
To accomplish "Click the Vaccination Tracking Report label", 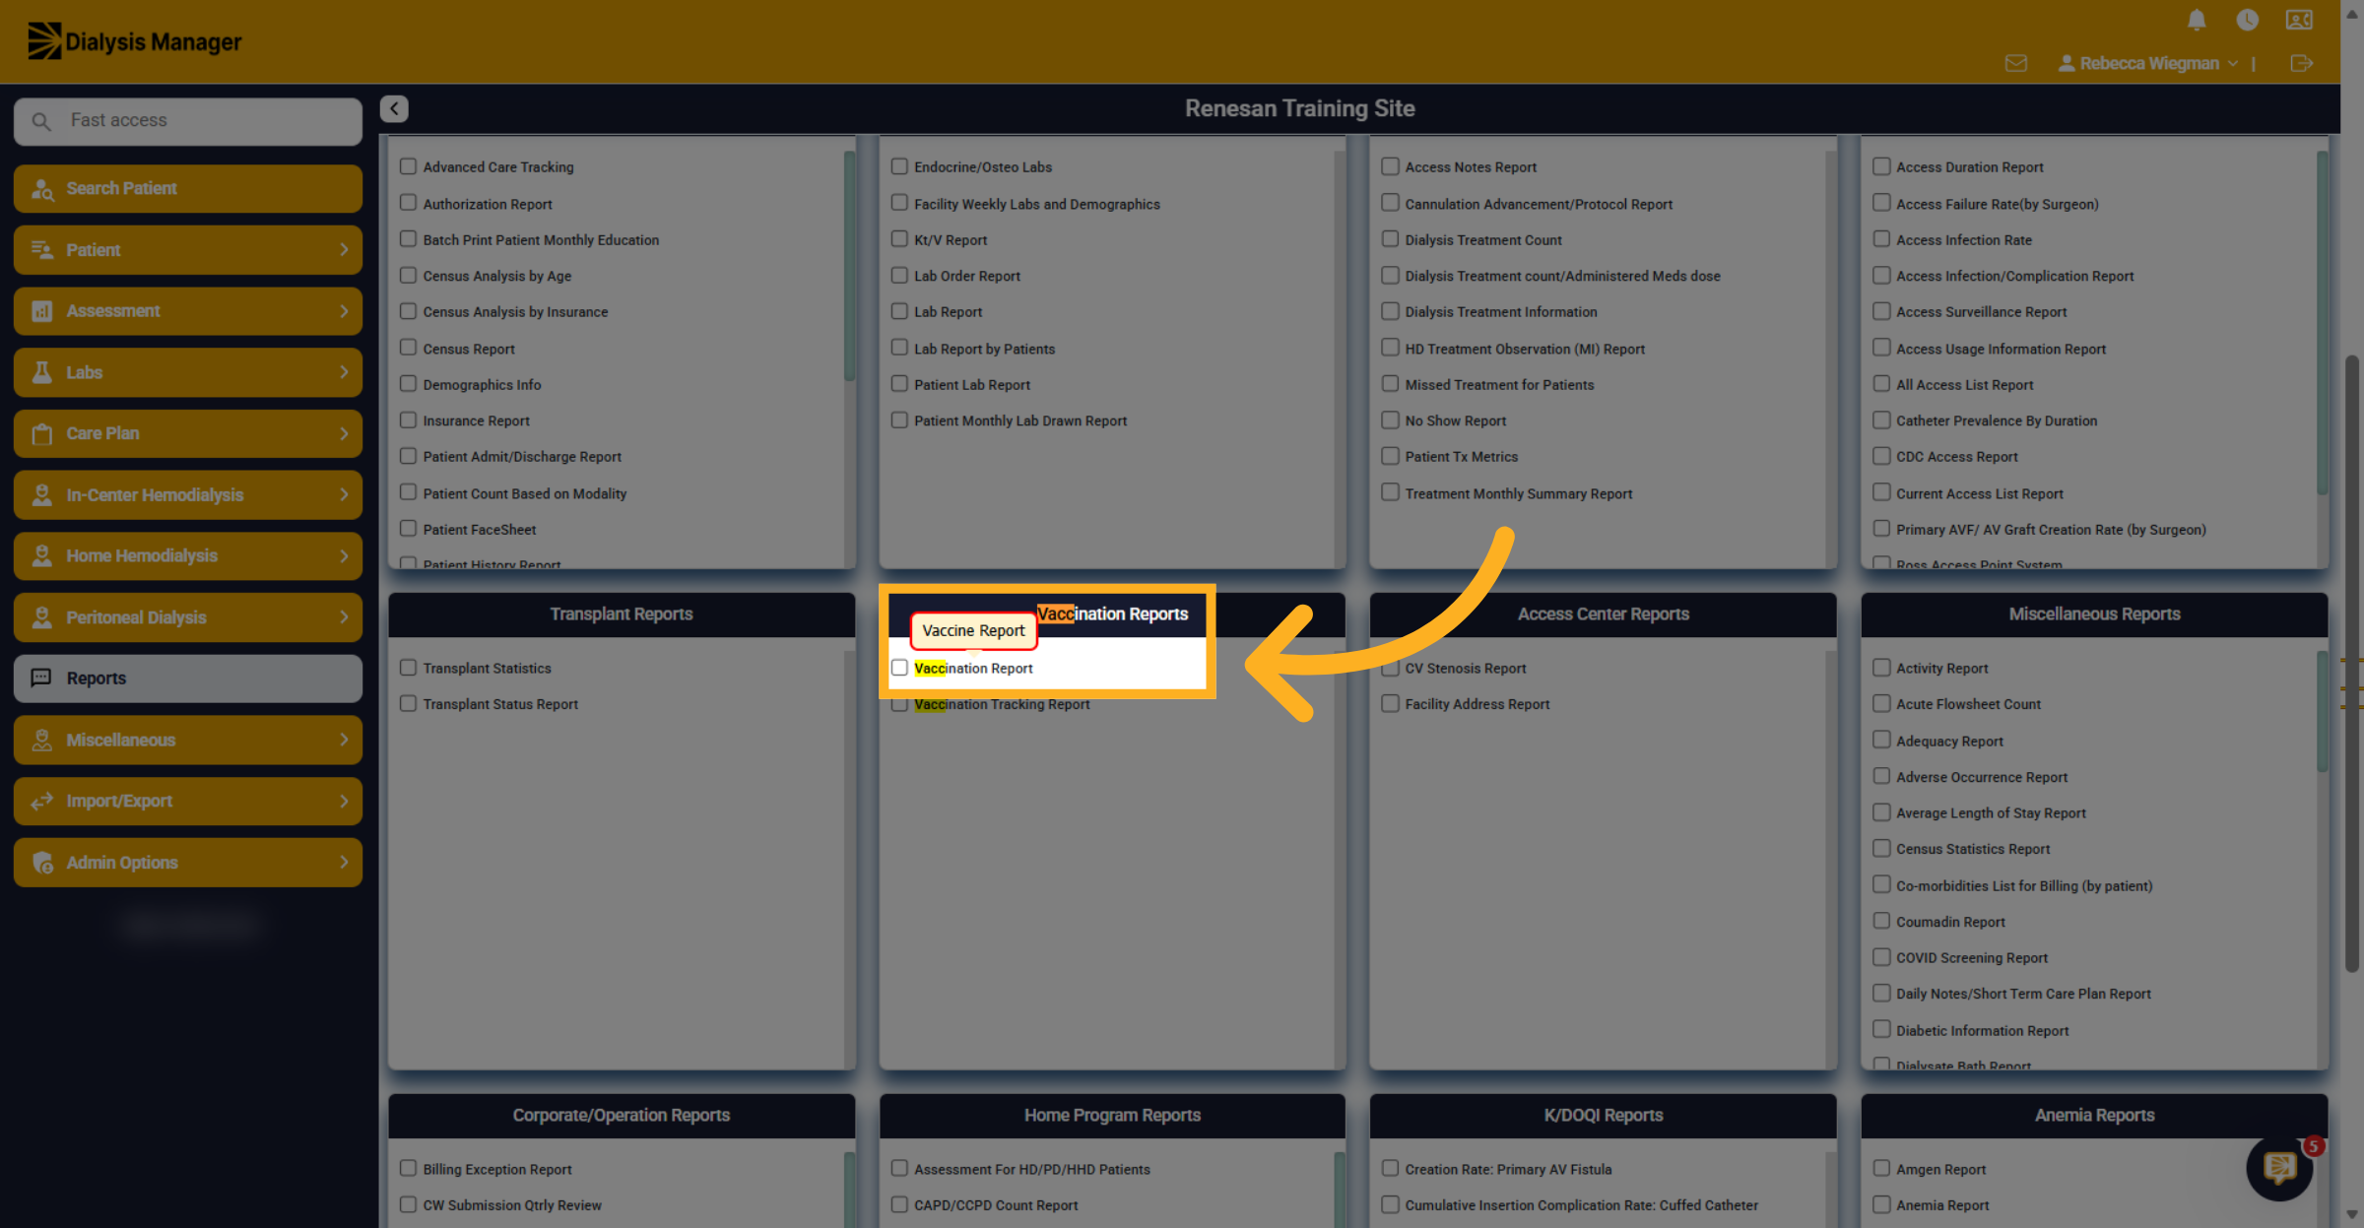I will pyautogui.click(x=1002, y=704).
